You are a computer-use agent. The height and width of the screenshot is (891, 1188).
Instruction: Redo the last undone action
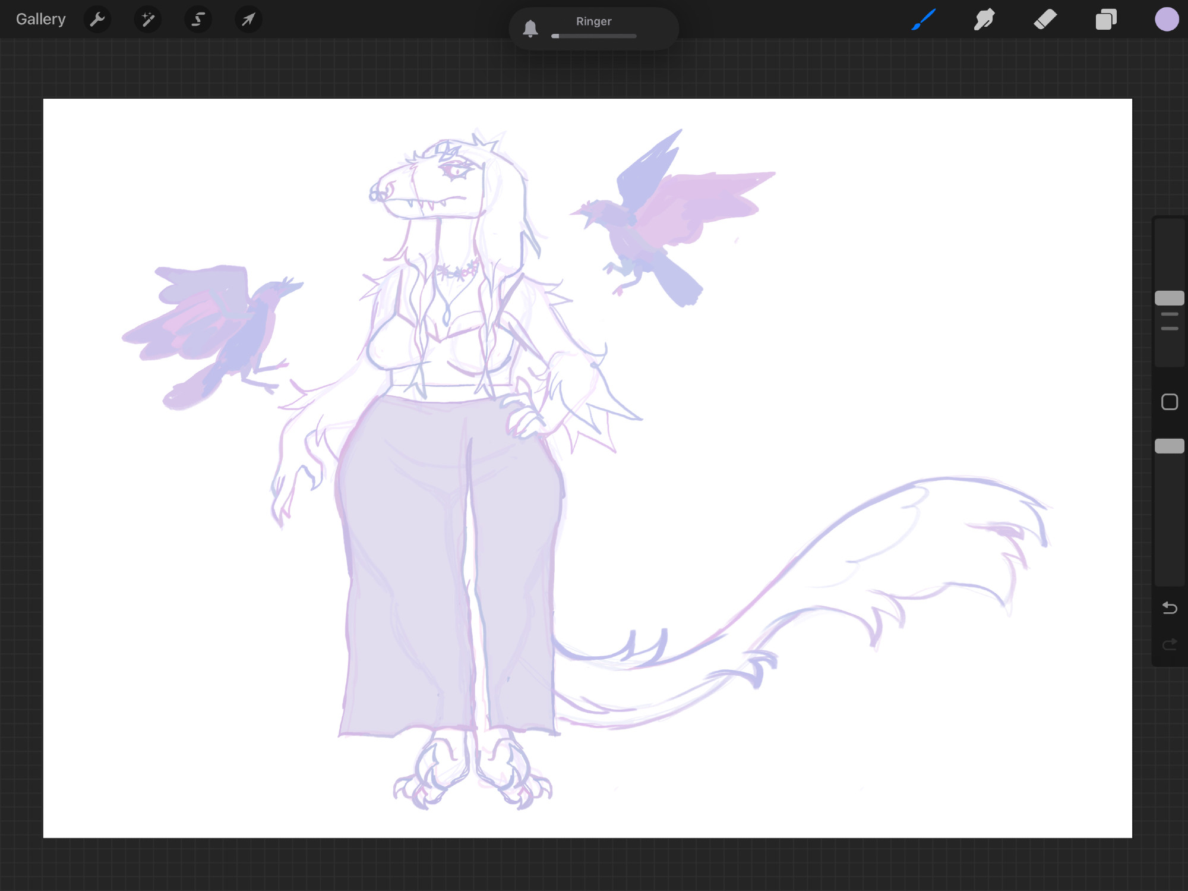point(1169,644)
